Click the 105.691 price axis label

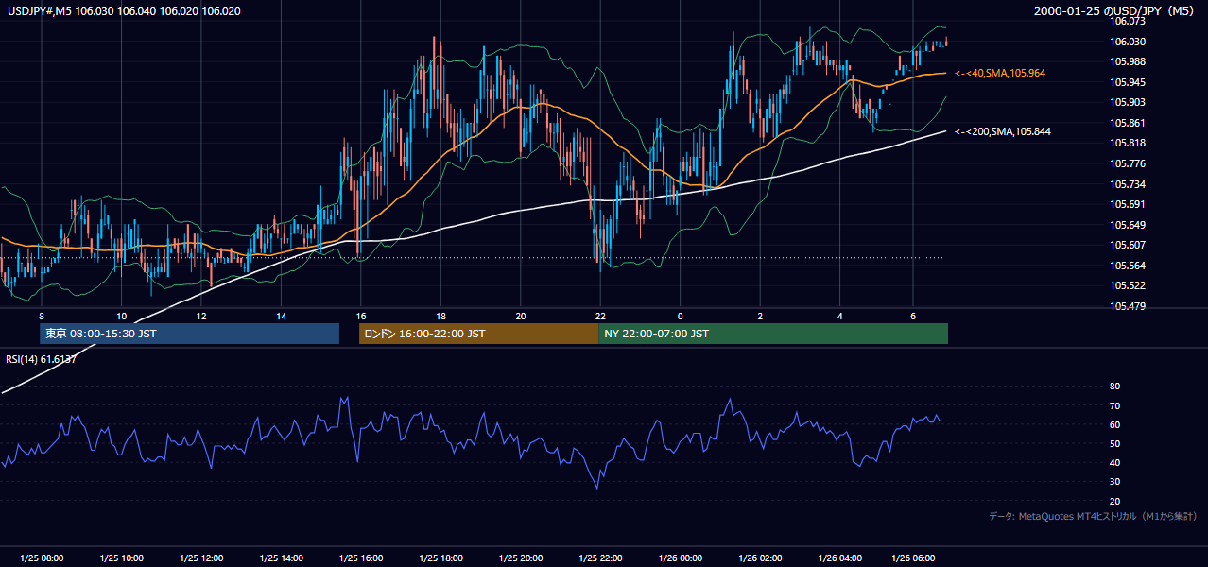click(1128, 204)
